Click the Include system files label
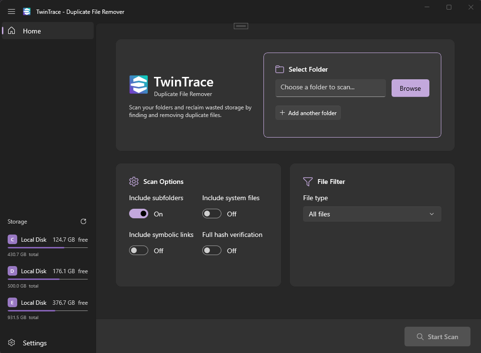This screenshot has height=353, width=481. 230,198
